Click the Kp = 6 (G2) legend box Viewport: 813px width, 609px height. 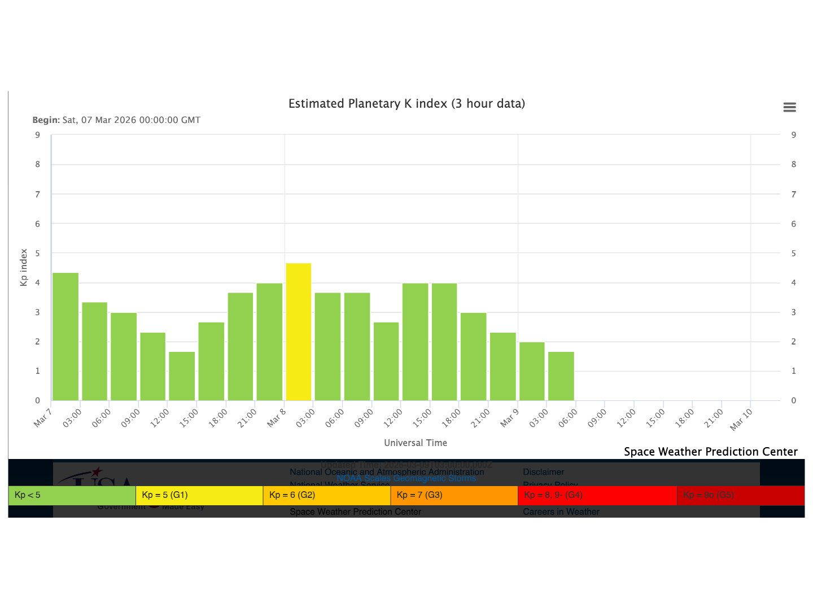326,495
